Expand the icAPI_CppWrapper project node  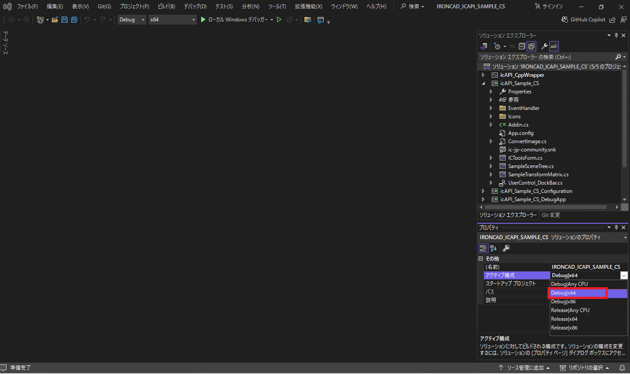click(483, 75)
